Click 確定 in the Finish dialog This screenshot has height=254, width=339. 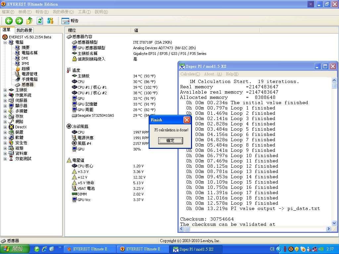[170, 141]
